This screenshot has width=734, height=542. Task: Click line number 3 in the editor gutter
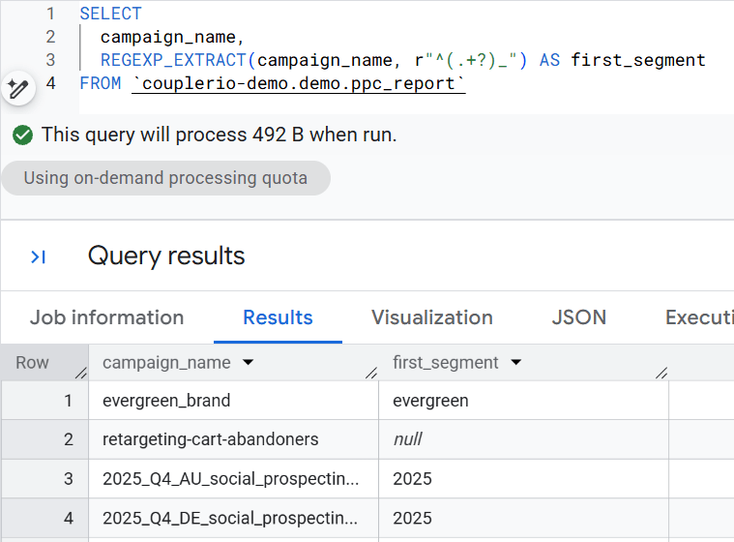click(50, 60)
